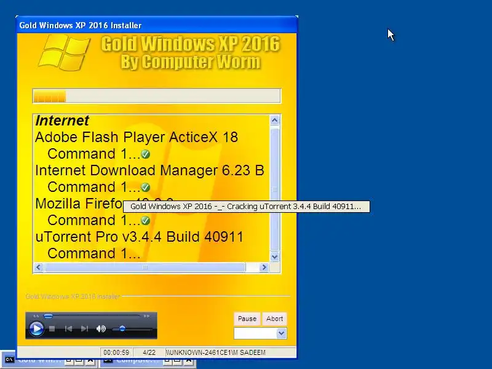Click the Gold Windows XP 2016 Installer title bar
This screenshot has height=369, width=492.
pyautogui.click(x=157, y=25)
